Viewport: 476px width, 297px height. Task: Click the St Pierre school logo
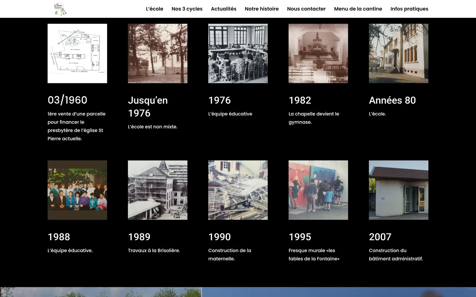[61, 9]
